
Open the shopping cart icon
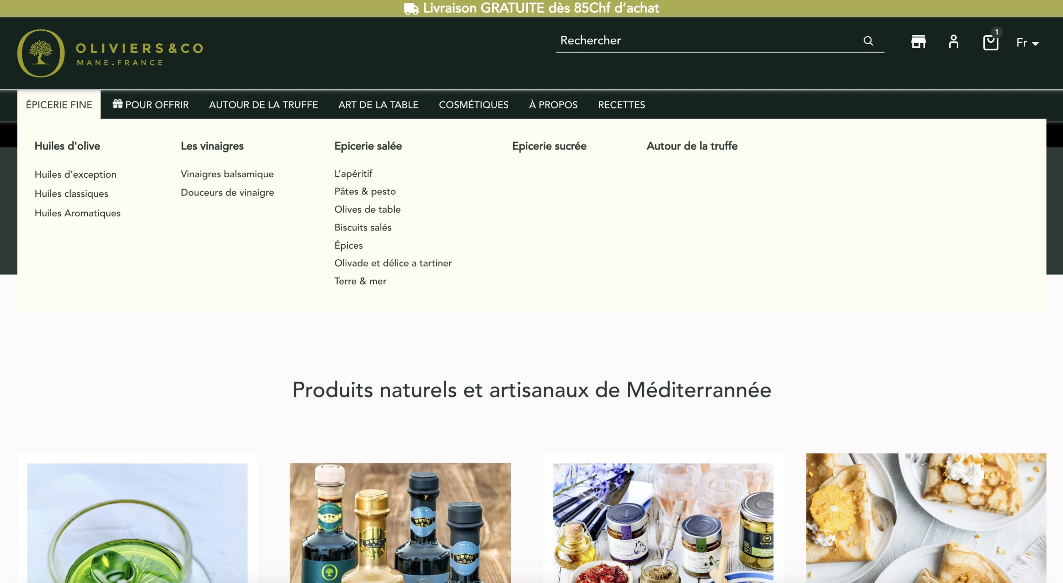point(990,42)
